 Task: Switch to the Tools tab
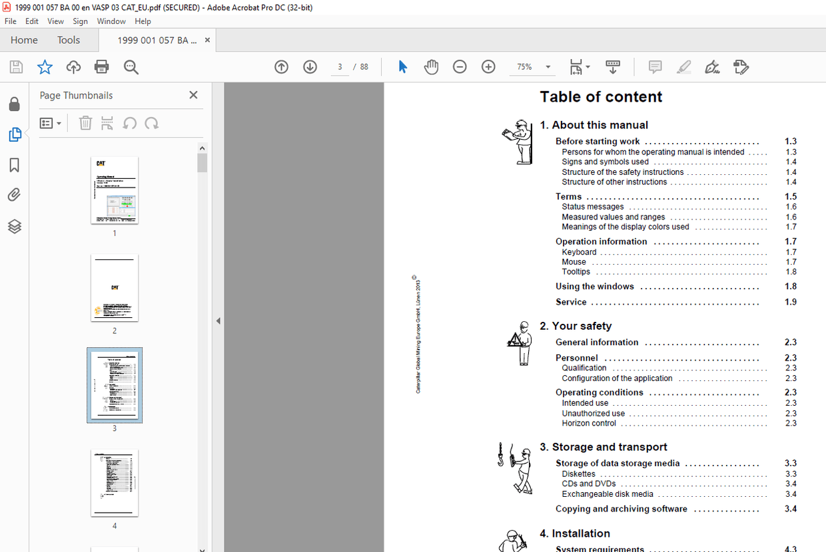(69, 40)
